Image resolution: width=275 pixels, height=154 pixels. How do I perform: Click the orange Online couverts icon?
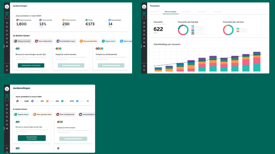click(x=64, y=20)
